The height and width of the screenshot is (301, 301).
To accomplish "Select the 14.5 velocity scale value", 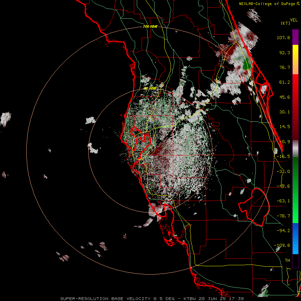I will [x=285, y=127].
